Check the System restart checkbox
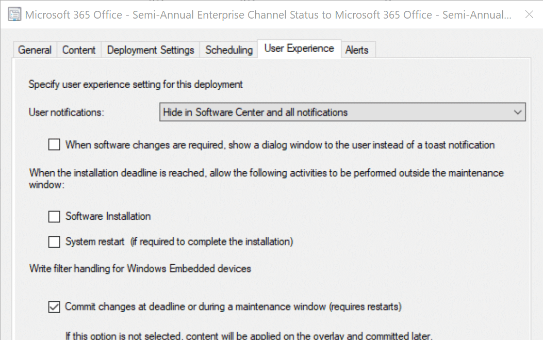 point(54,241)
